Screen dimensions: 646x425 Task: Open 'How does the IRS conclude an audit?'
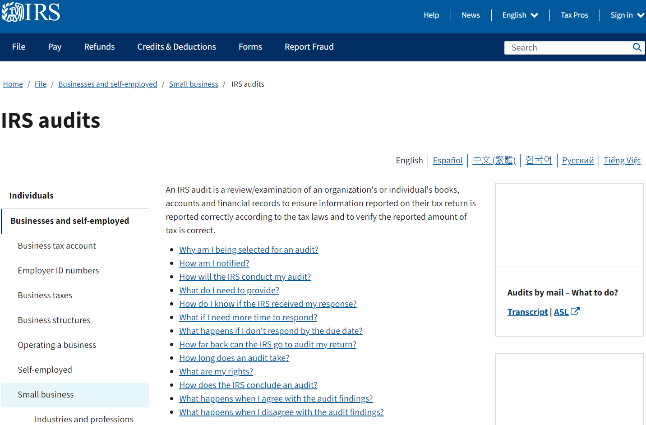[x=248, y=385]
